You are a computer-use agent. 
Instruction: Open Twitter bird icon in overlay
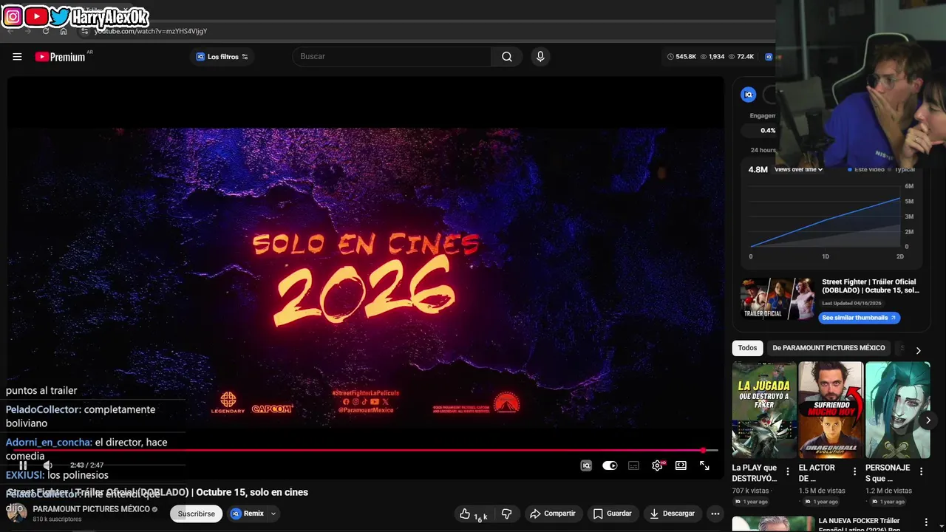[x=60, y=16]
